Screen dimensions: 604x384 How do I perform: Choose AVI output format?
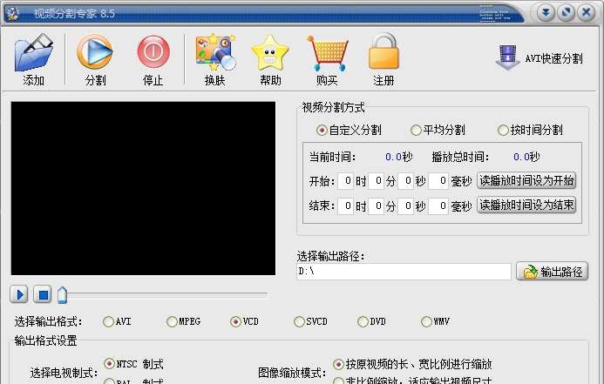117,321
